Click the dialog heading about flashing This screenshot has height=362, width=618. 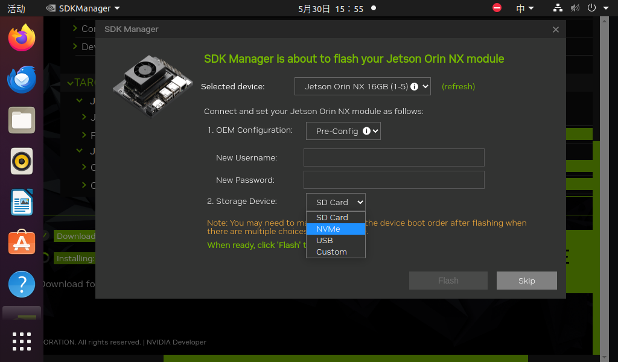point(354,59)
